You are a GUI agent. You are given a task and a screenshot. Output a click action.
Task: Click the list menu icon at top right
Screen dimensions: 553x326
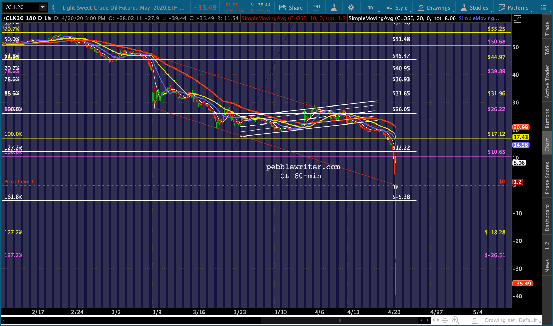(543, 7)
